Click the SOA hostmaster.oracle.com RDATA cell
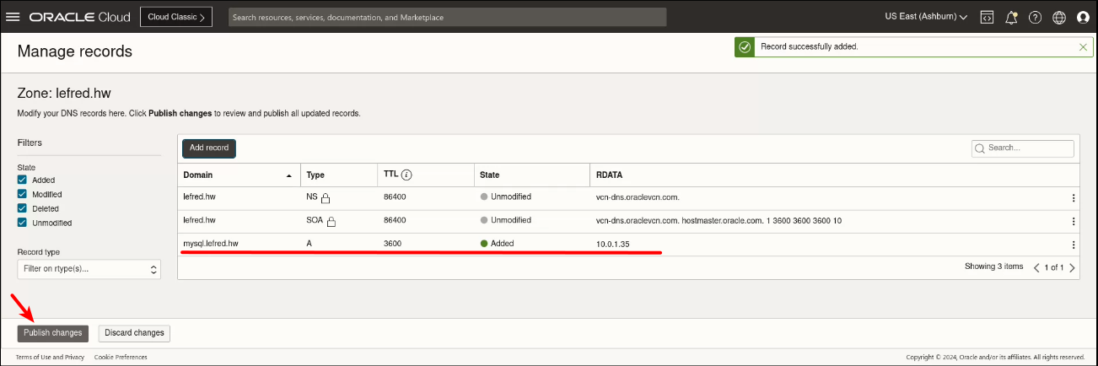Screen dimensions: 1098x366 point(719,220)
